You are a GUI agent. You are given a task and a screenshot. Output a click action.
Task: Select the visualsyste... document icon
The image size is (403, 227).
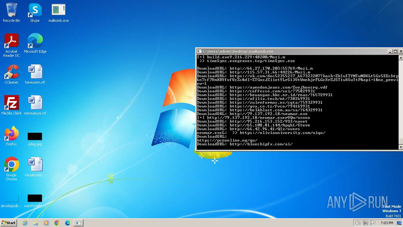click(35, 167)
